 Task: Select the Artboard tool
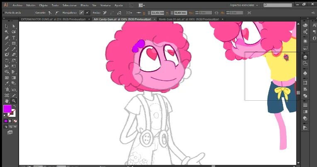[7, 95]
